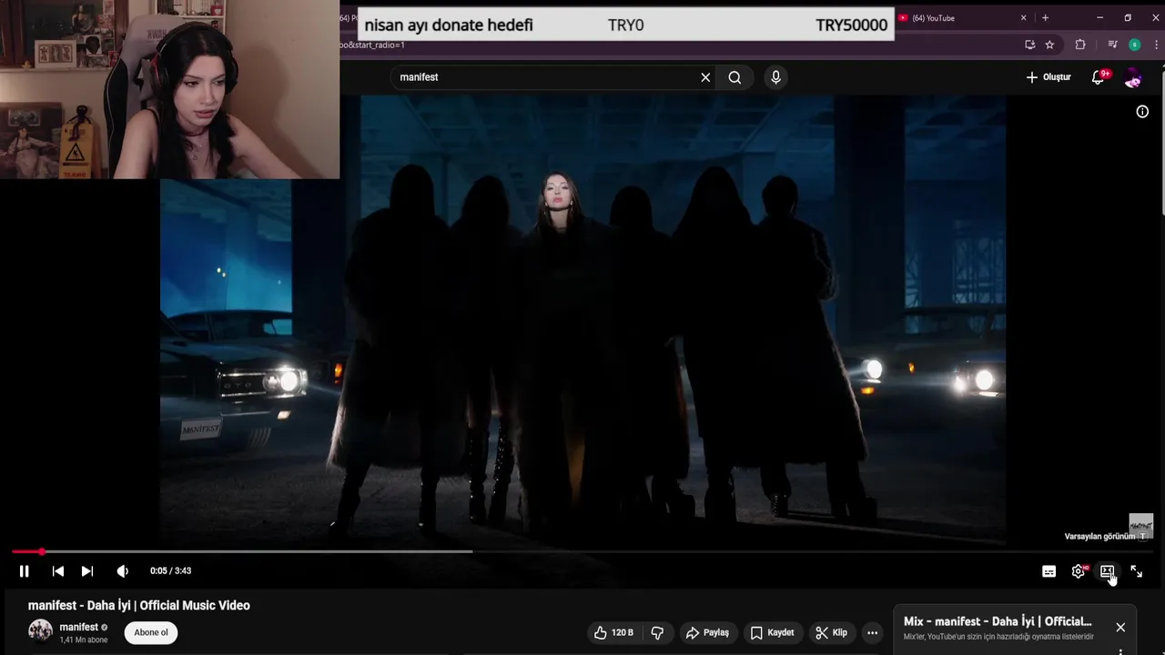
Task: Open more actions ellipsis under video
Action: 872,632
